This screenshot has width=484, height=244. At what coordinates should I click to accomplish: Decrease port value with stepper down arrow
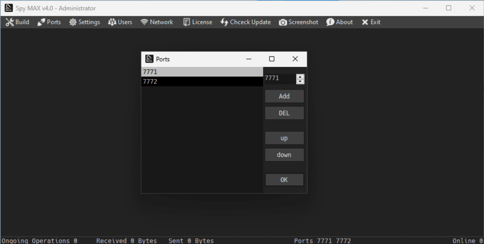300,81
